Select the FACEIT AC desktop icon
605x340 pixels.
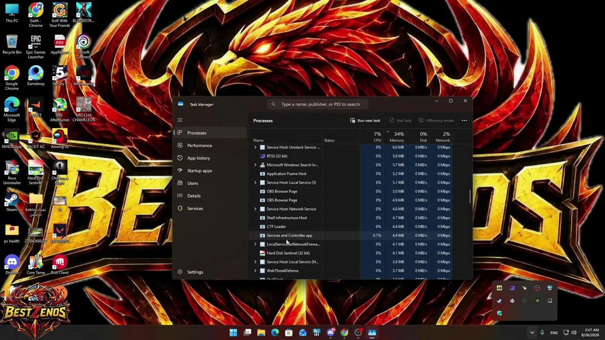click(x=36, y=139)
